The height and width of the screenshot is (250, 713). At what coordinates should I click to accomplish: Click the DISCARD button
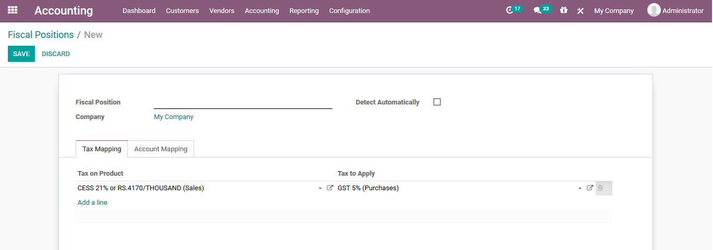click(x=56, y=54)
